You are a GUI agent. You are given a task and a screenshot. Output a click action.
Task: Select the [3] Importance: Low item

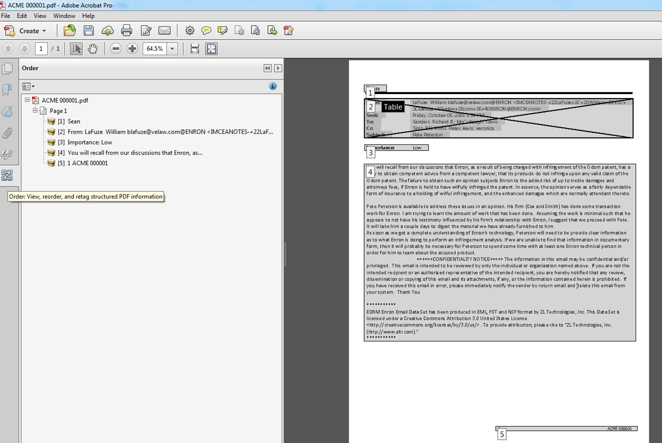(x=85, y=142)
